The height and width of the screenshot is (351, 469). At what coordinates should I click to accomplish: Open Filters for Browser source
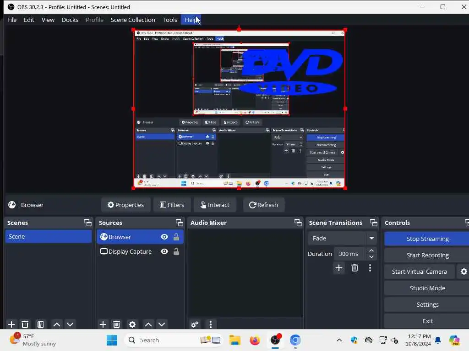pos(172,205)
